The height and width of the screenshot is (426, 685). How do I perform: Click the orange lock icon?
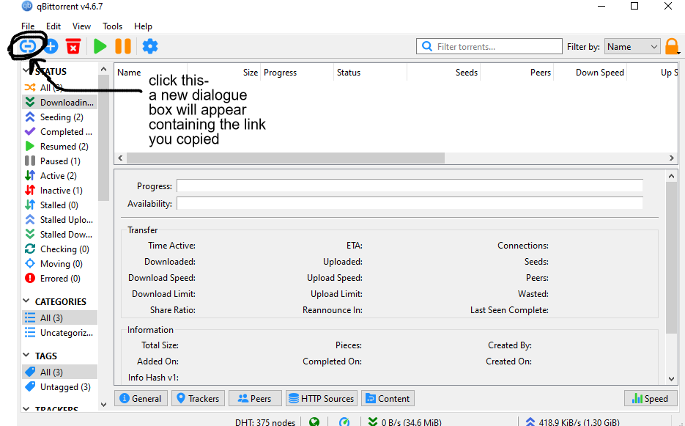pyautogui.click(x=672, y=46)
